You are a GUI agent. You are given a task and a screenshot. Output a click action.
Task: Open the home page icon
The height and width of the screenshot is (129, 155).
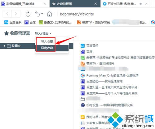pos(50,14)
